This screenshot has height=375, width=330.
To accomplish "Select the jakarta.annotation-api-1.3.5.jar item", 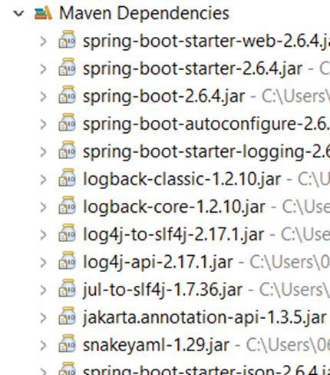I will (205, 317).
